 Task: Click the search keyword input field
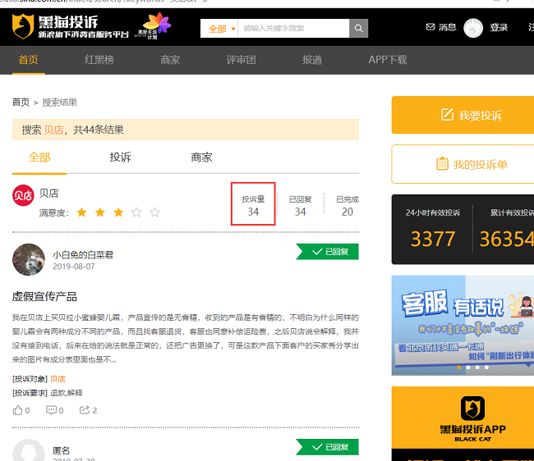[292, 29]
